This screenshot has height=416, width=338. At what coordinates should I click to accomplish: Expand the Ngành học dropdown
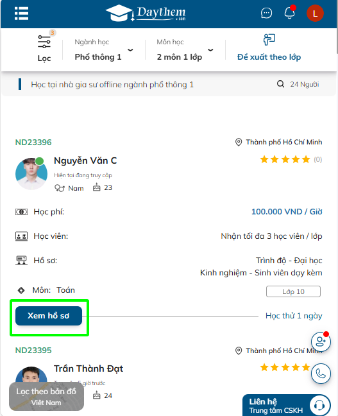click(x=103, y=50)
